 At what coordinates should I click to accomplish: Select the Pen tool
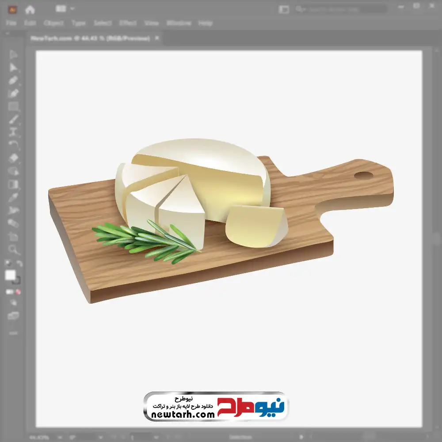click(13, 80)
